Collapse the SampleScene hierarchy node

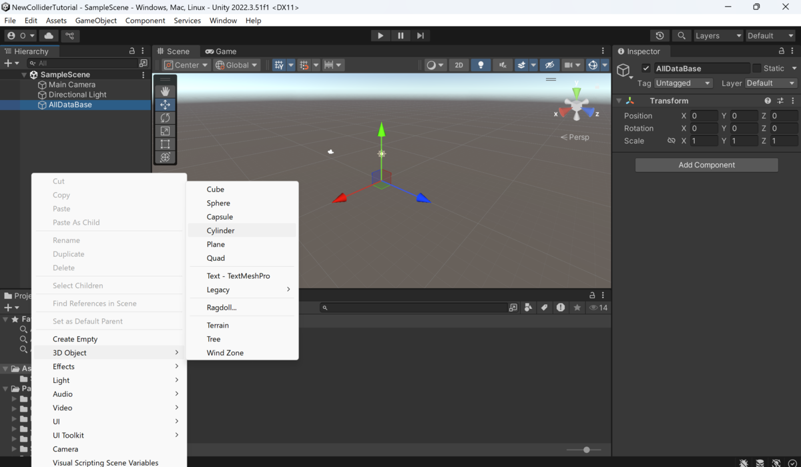click(25, 75)
